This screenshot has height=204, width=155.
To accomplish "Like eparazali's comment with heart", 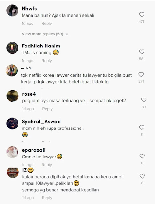I will (142, 156).
